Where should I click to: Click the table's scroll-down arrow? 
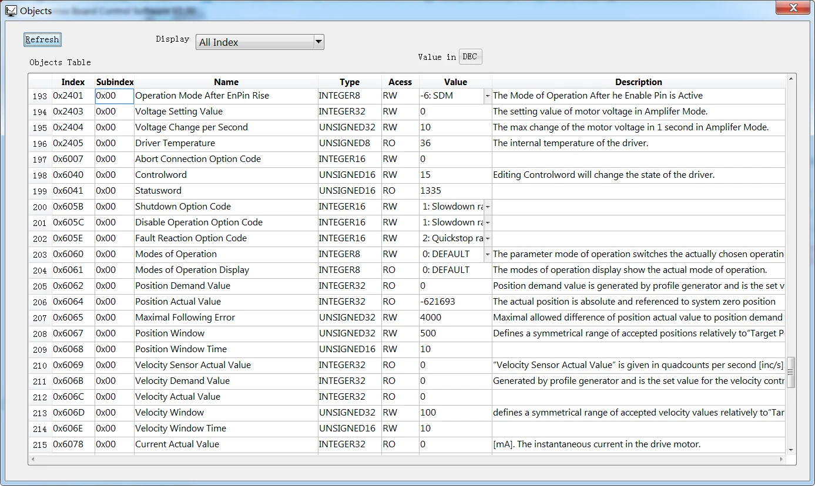791,450
